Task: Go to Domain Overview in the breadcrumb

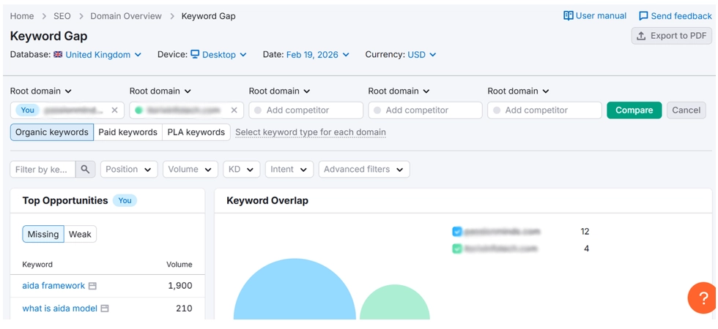Action: (126, 16)
